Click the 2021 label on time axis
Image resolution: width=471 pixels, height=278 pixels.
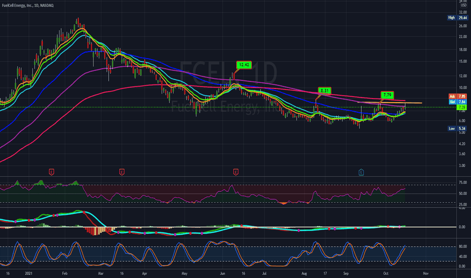tap(28, 273)
